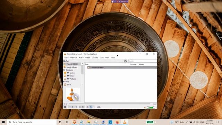Viewport: 222px width, 125px height.
Task: Open the Windows Start menu
Action: point(3,122)
